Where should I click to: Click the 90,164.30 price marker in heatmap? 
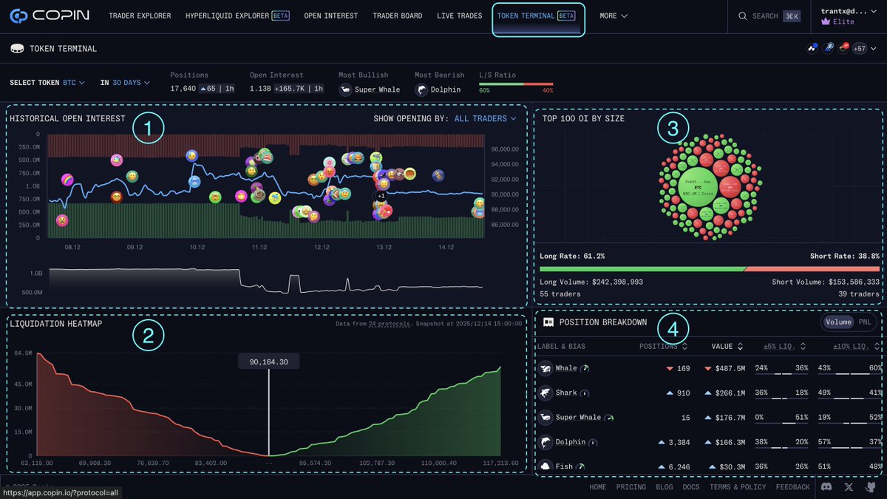pos(268,362)
